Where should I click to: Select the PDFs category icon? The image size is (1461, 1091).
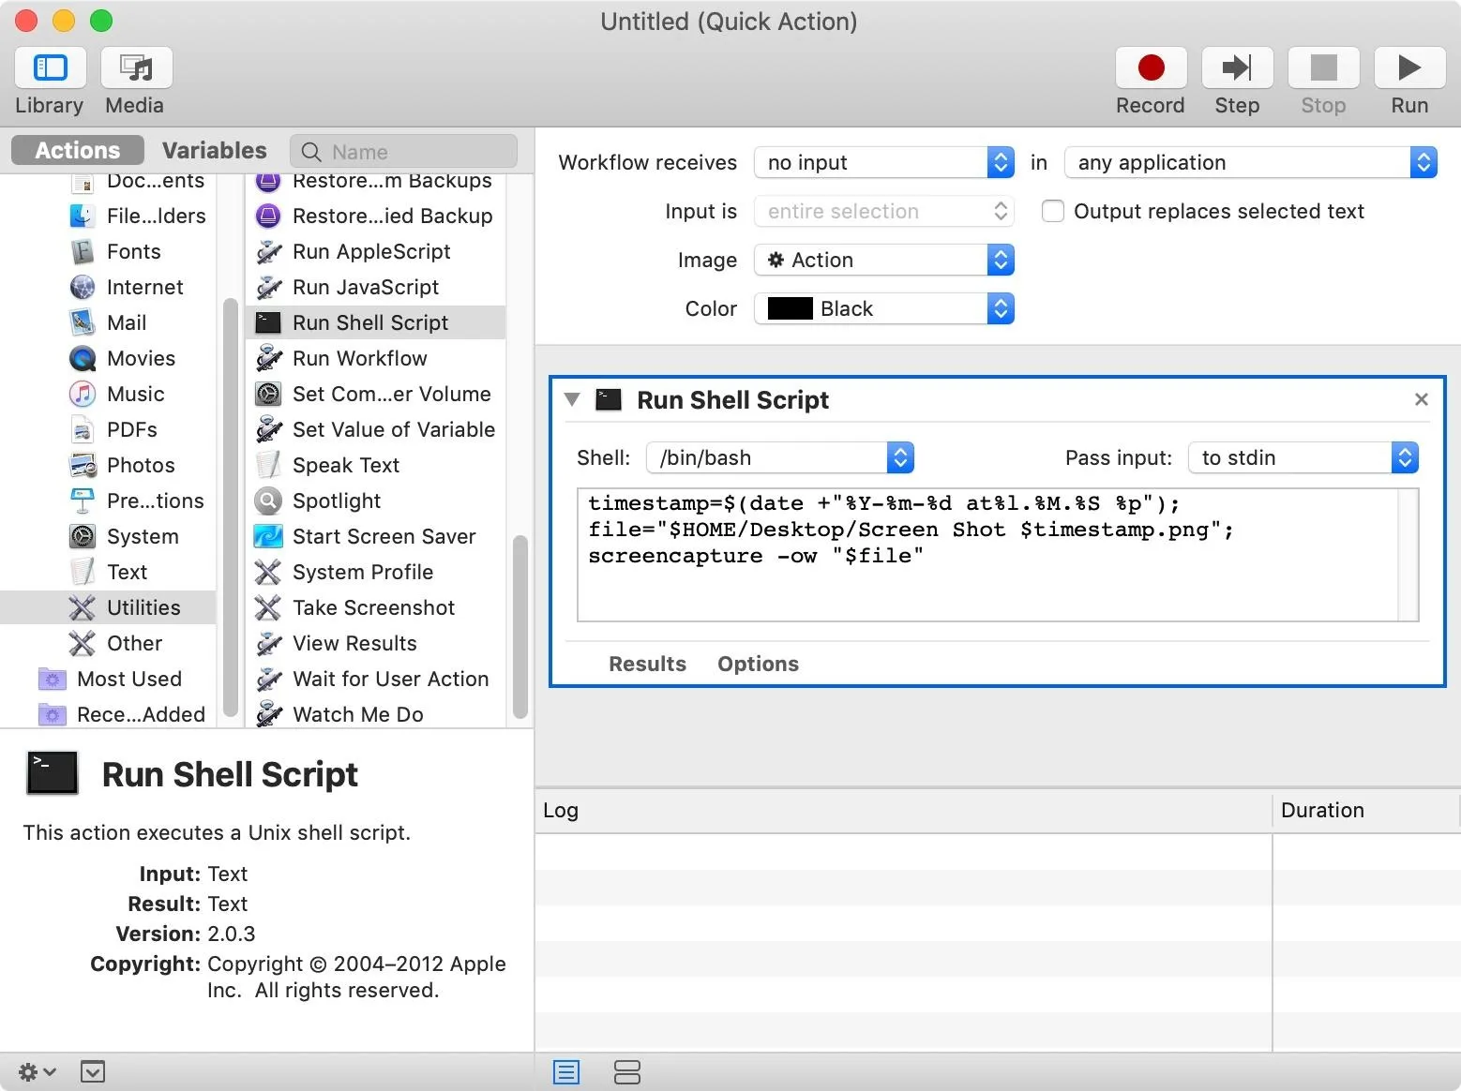pos(83,429)
